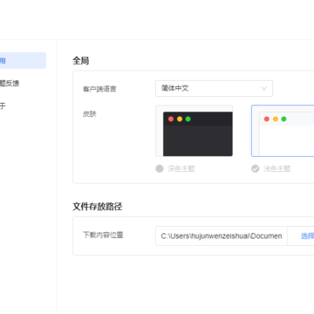Screen dimensions: 314x314
Task: Click the 文件存放路径 section heading
Action: (x=97, y=207)
